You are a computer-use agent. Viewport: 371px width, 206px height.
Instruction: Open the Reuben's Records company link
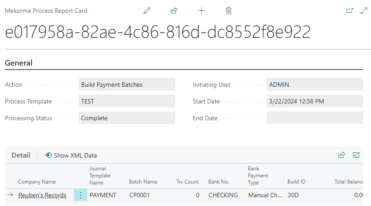[42, 195]
